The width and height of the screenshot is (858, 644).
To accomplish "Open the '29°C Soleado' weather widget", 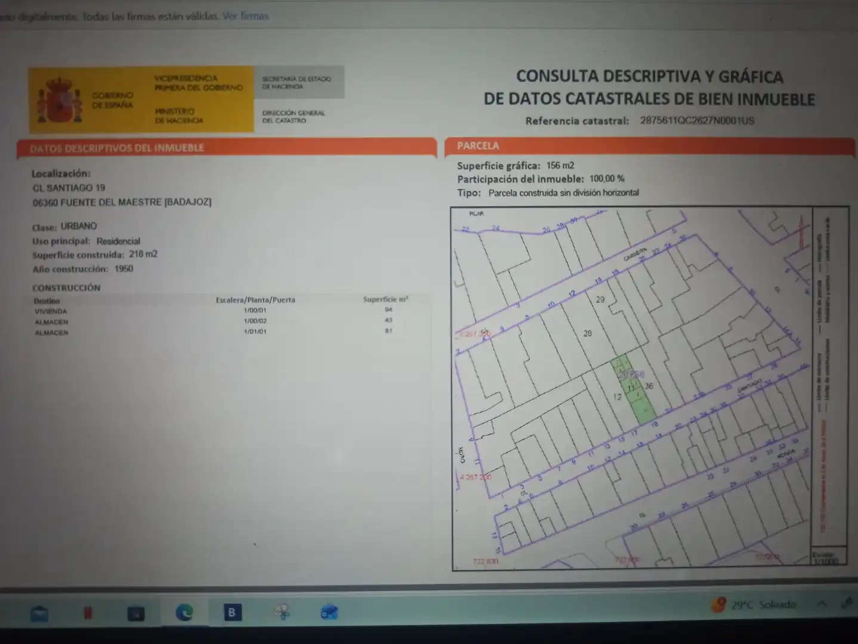I will tap(754, 605).
